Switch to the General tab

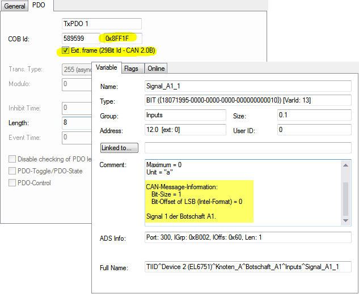click(x=14, y=6)
